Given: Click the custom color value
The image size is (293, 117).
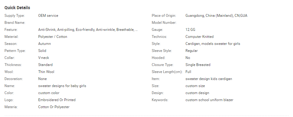Looking at the screenshot, I should click(49, 93).
